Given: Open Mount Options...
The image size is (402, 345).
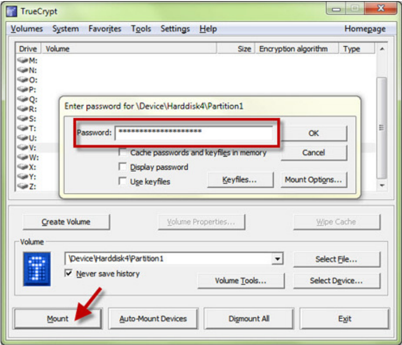Looking at the screenshot, I should click(x=314, y=180).
